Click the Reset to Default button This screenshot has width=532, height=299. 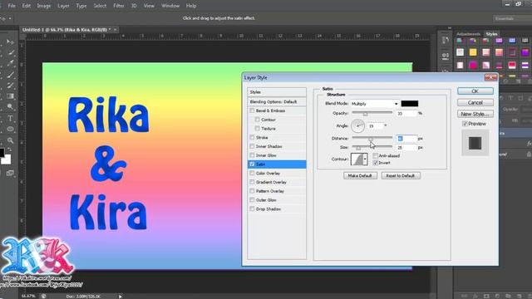click(401, 175)
